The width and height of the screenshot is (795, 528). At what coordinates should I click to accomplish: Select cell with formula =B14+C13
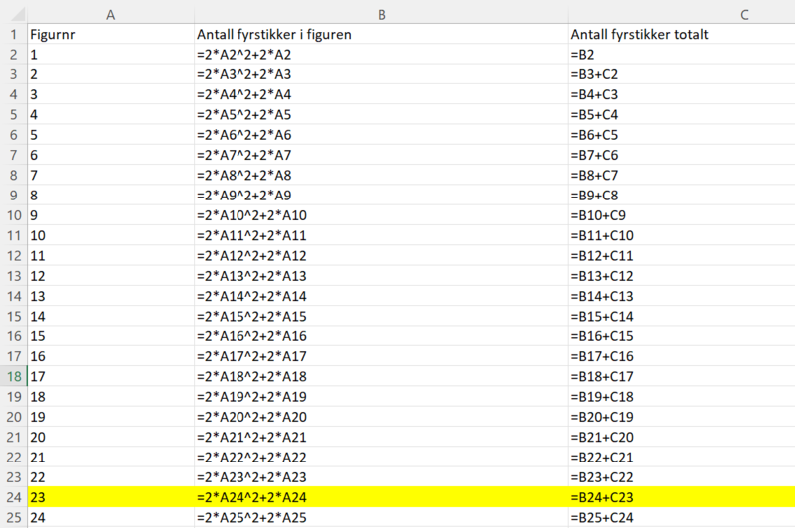click(x=682, y=296)
